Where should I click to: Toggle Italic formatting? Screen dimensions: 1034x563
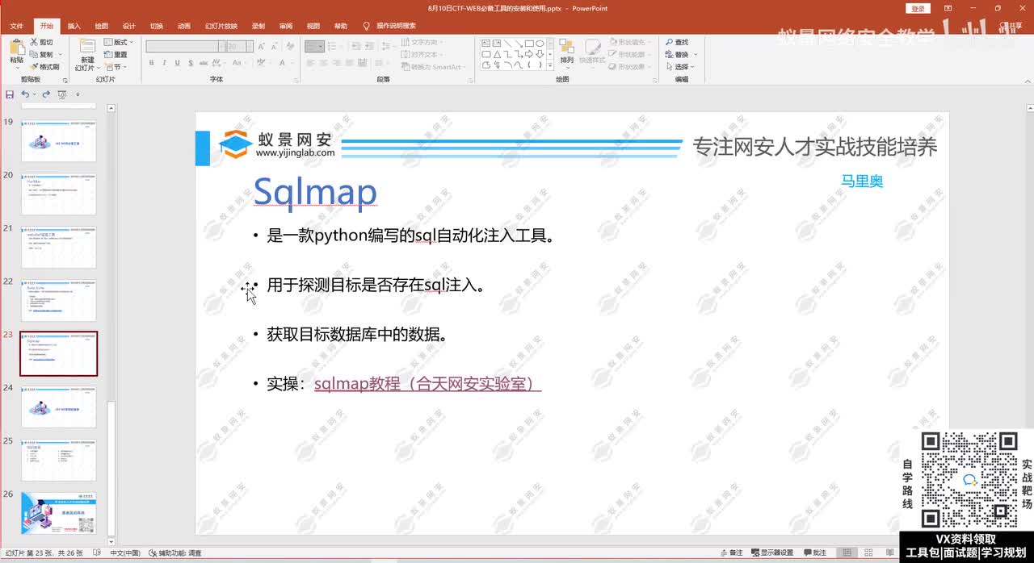(x=164, y=63)
